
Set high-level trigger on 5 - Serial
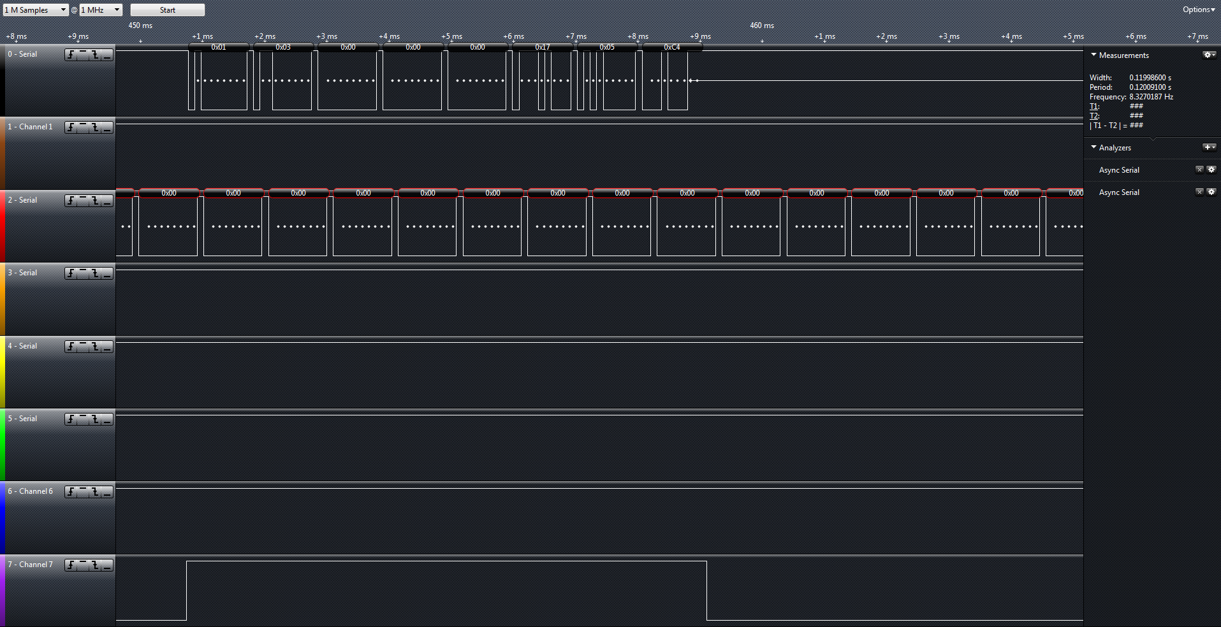[x=83, y=419]
